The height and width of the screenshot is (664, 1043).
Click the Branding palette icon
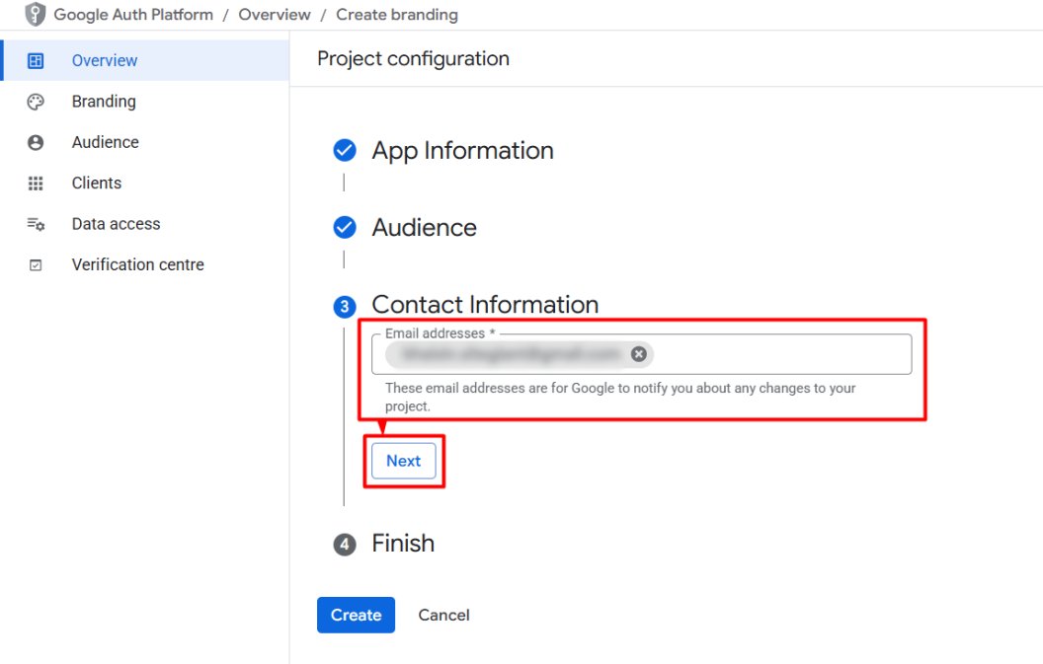click(36, 102)
